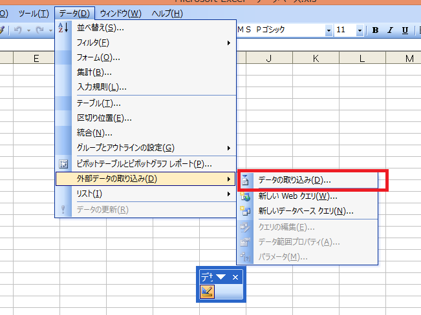
Task: Expand フィルタ(F) submenu arrow
Action: click(x=229, y=43)
